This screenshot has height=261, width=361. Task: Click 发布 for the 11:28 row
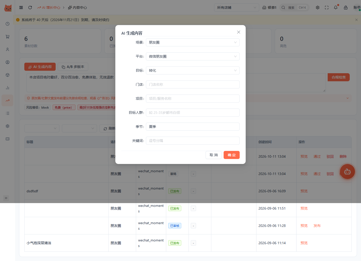317,226
